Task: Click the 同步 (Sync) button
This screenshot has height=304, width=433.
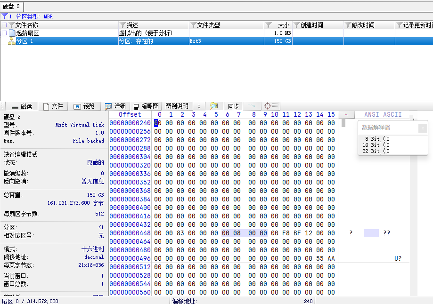Action: [x=233, y=106]
